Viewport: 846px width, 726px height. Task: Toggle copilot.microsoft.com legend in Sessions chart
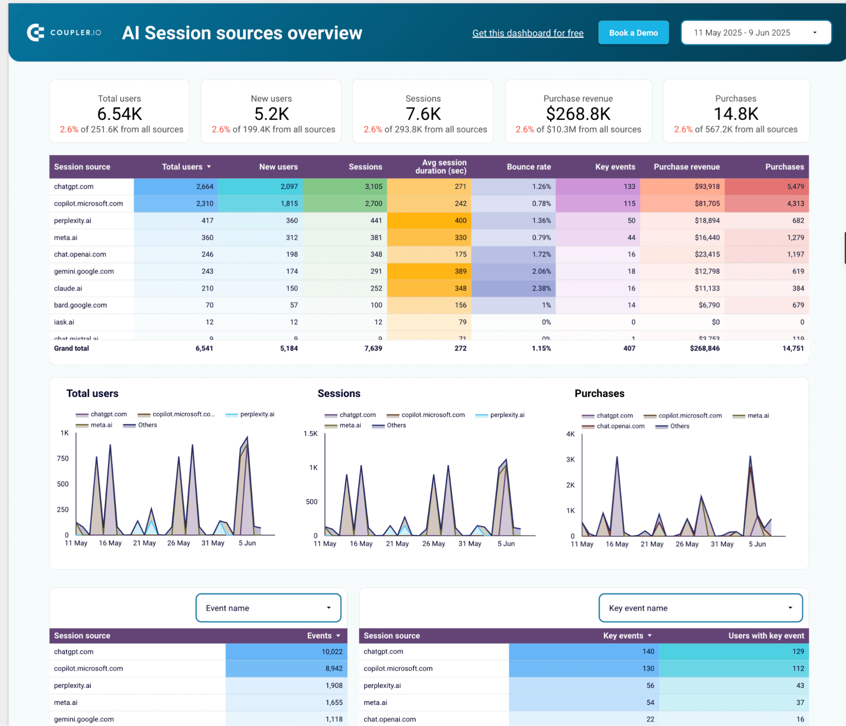(426, 415)
